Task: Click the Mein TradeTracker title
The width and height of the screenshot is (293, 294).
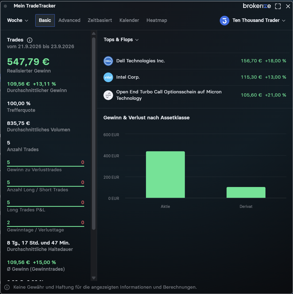Action: coord(35,6)
